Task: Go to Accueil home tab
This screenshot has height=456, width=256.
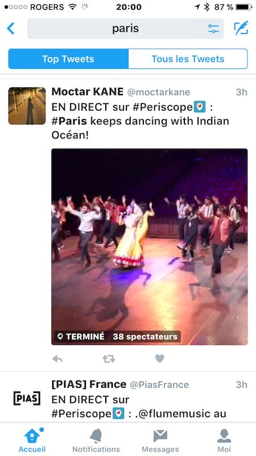Action: point(32,440)
